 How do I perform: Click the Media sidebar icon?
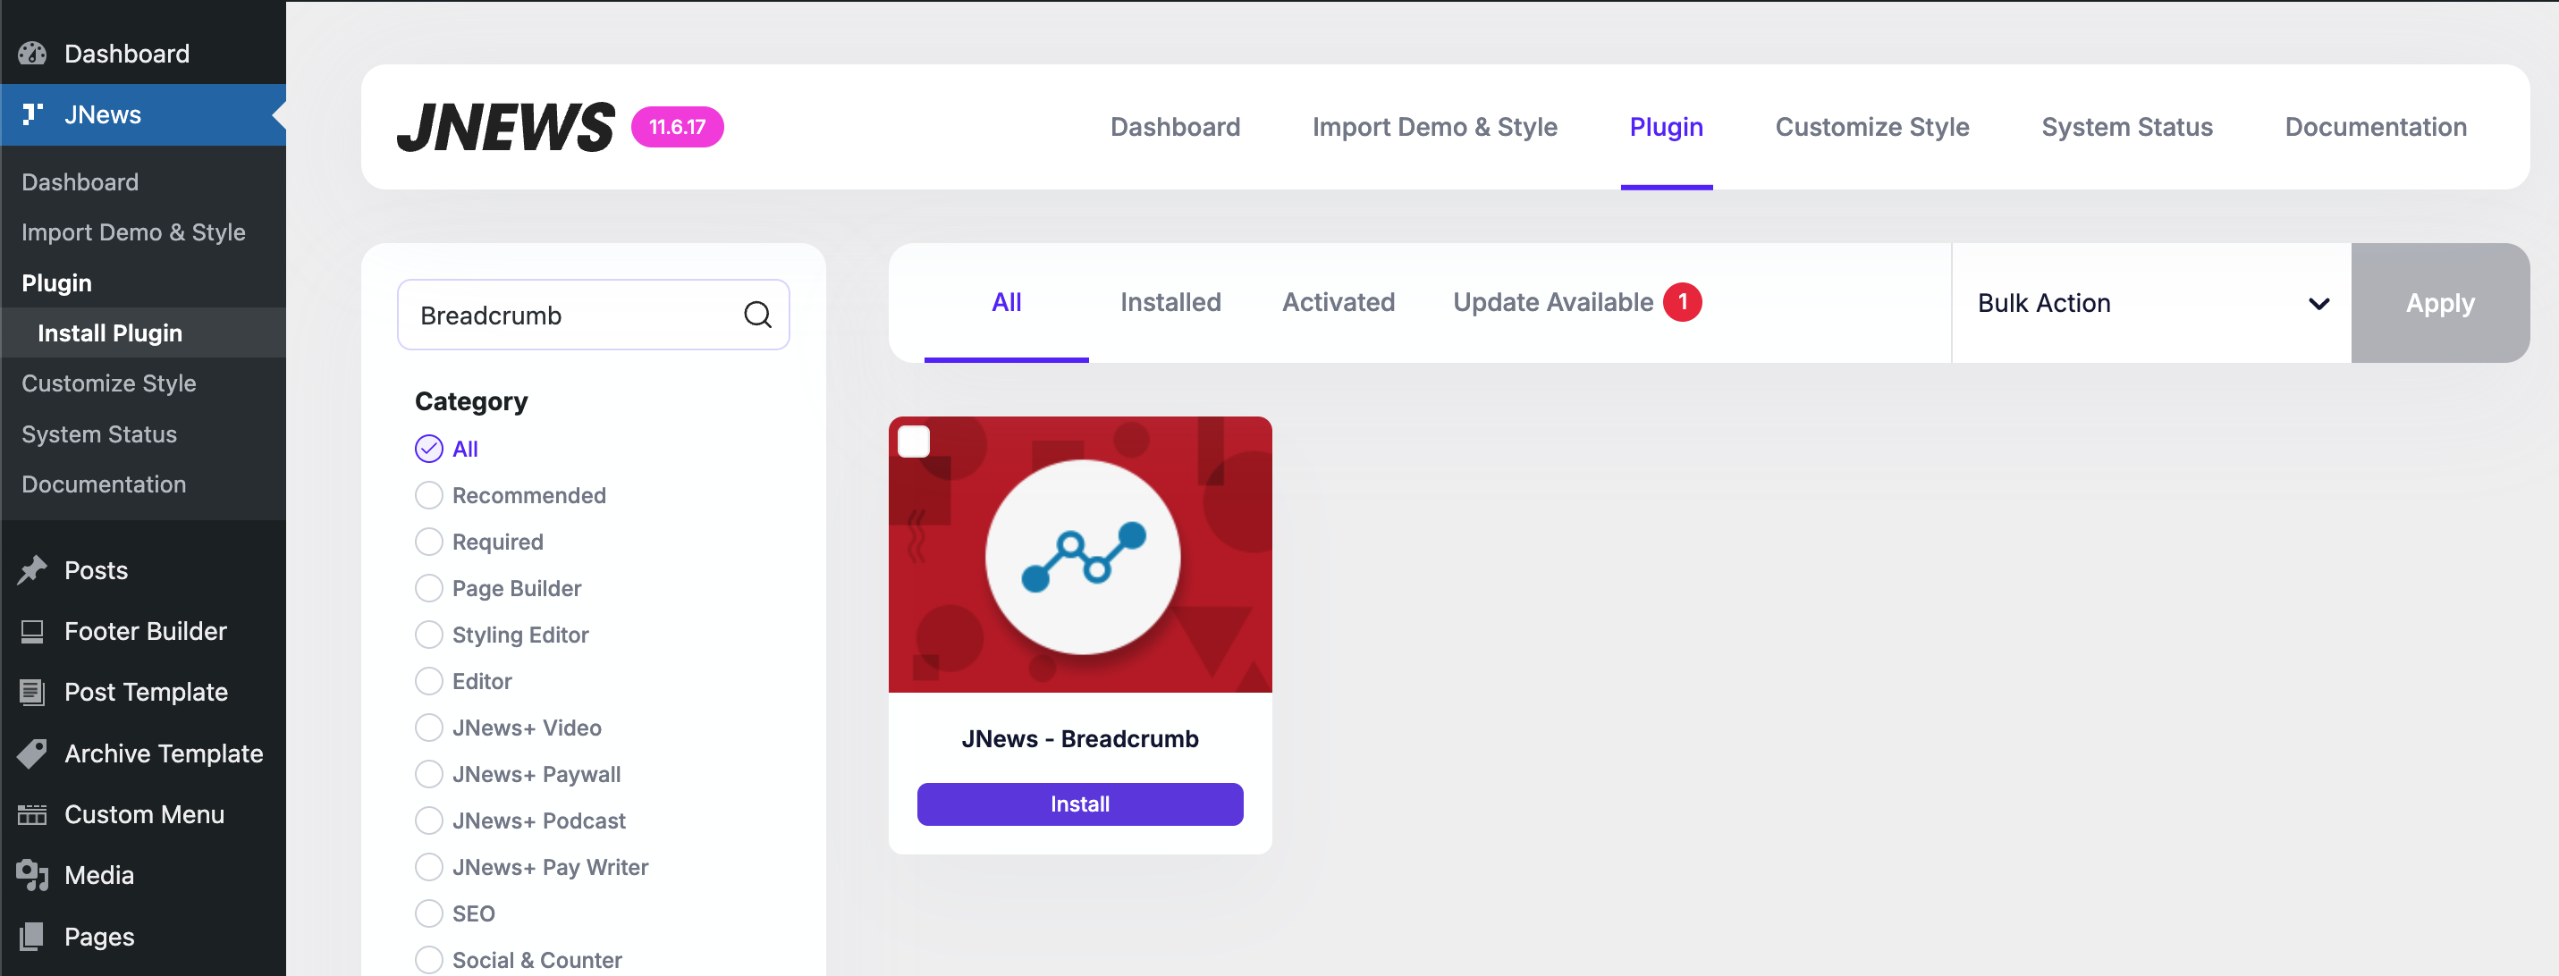pyautogui.click(x=32, y=875)
